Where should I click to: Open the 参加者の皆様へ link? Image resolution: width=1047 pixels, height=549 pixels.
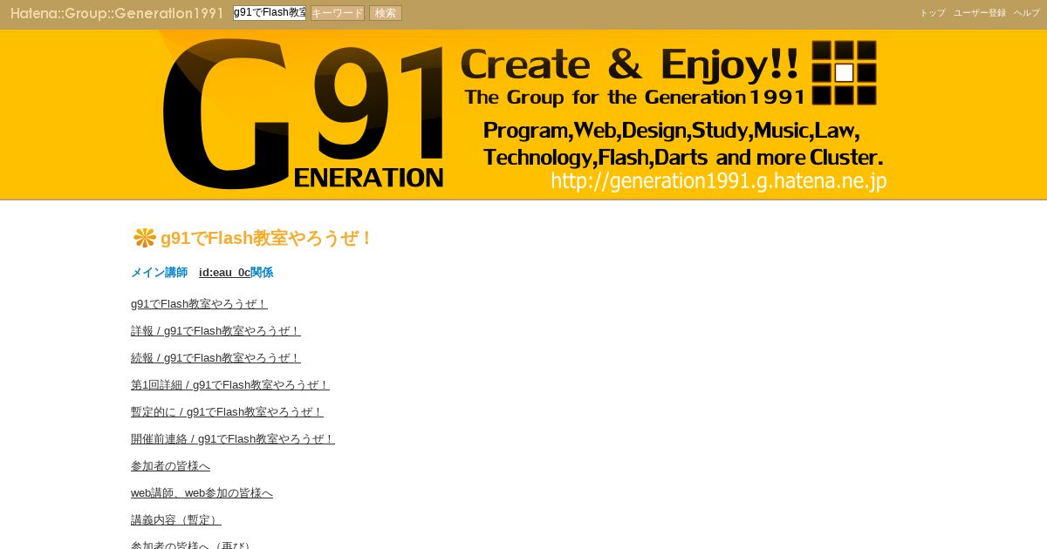coord(170,465)
